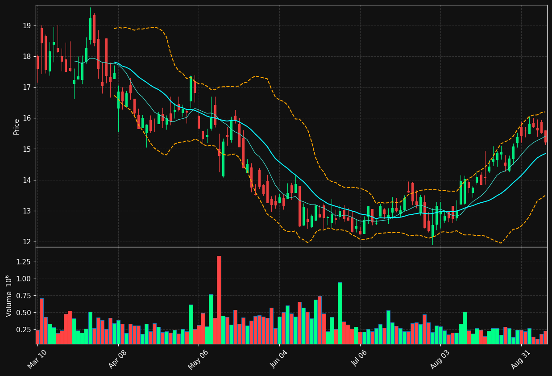The image size is (552, 376).
Task: Click the tallest green volume bar
Action: click(340, 313)
